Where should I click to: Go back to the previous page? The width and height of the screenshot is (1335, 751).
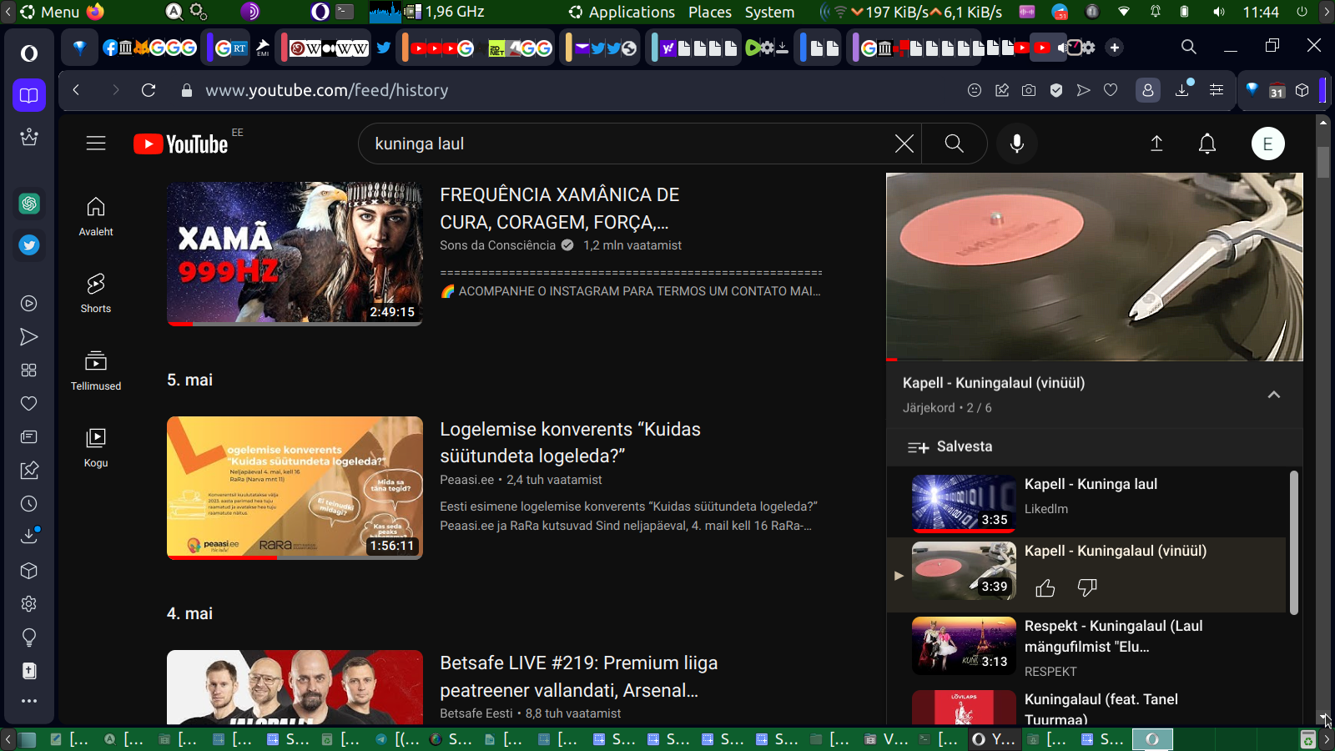76,90
